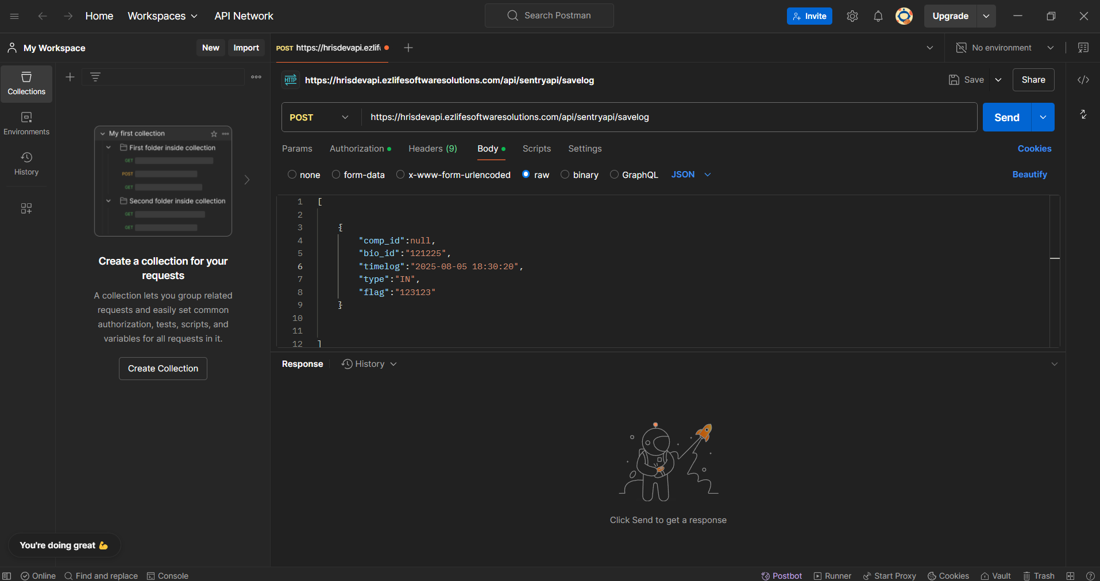Open the Collections sidebar panel
This screenshot has height=581, width=1100.
tap(26, 84)
